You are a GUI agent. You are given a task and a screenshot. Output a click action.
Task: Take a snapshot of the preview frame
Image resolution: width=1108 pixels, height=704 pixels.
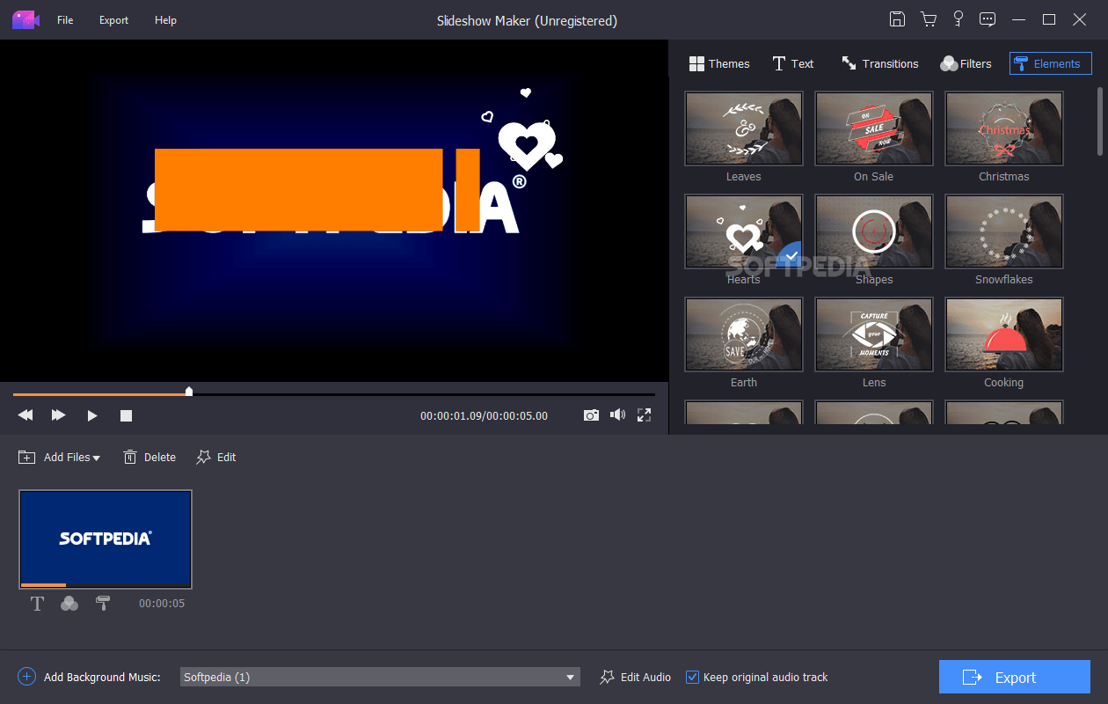[x=591, y=414]
